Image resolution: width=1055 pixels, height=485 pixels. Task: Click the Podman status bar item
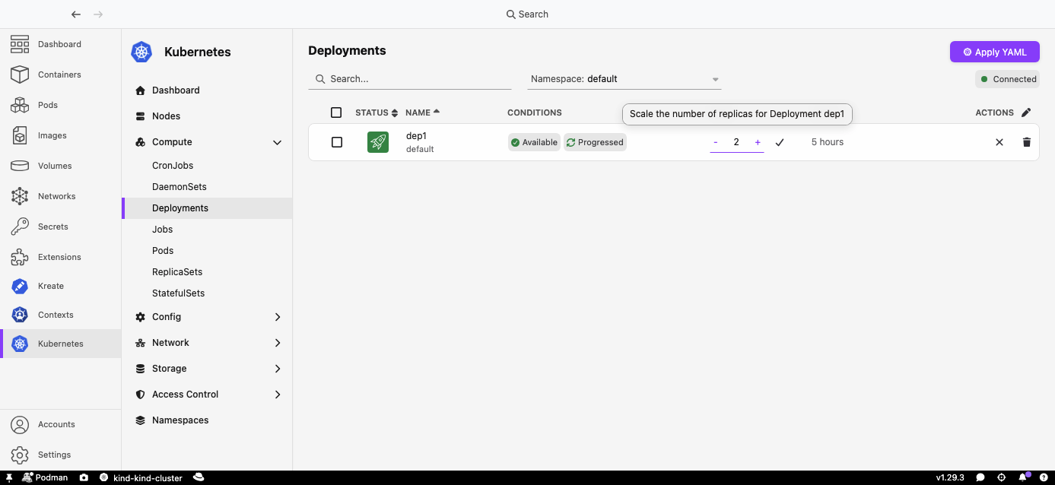46,477
